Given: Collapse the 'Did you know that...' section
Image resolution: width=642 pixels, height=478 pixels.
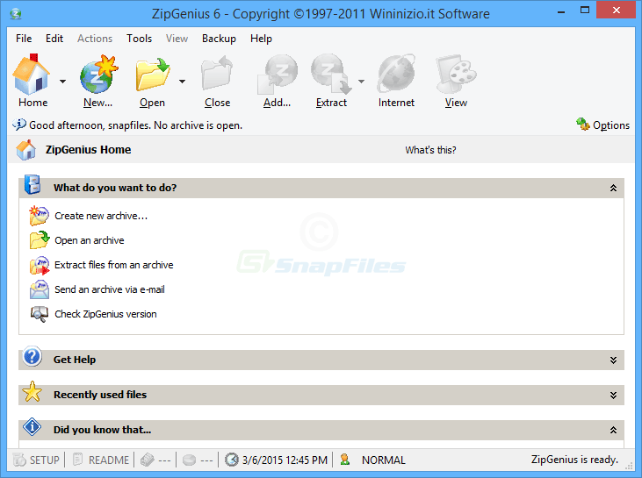Looking at the screenshot, I should [613, 430].
